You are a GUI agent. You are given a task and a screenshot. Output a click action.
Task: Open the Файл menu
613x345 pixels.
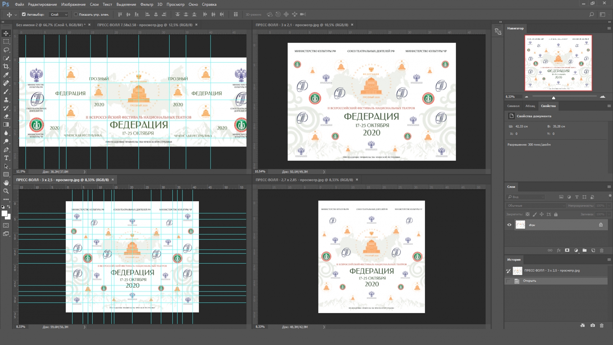[x=19, y=4]
